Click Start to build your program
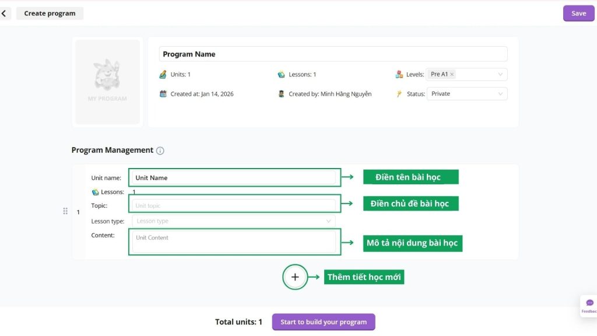Image resolution: width=597 pixels, height=336 pixels. tap(324, 322)
